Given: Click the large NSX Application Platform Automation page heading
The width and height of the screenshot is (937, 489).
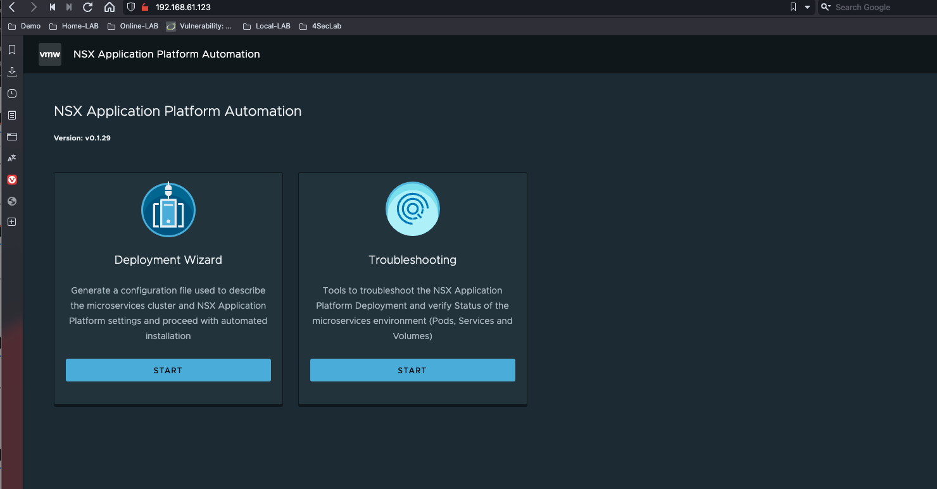Looking at the screenshot, I should (x=178, y=111).
